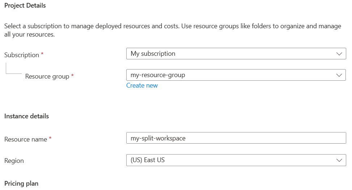The height and width of the screenshot is (190, 352).
Task: Focus the Resource name input field
Action: (x=236, y=138)
